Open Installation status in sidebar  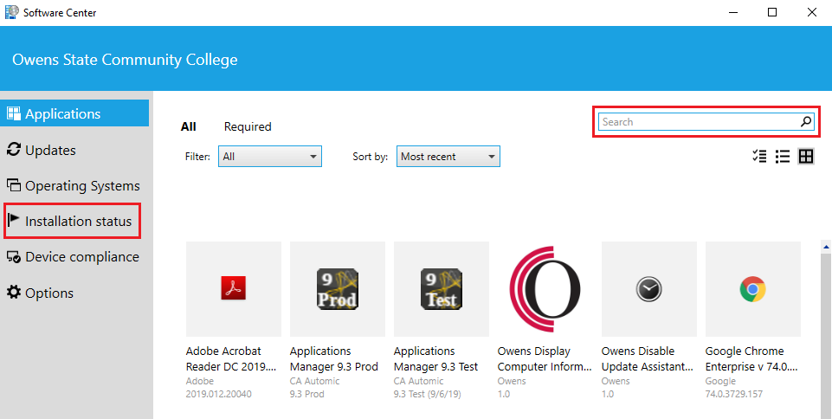[78, 222]
